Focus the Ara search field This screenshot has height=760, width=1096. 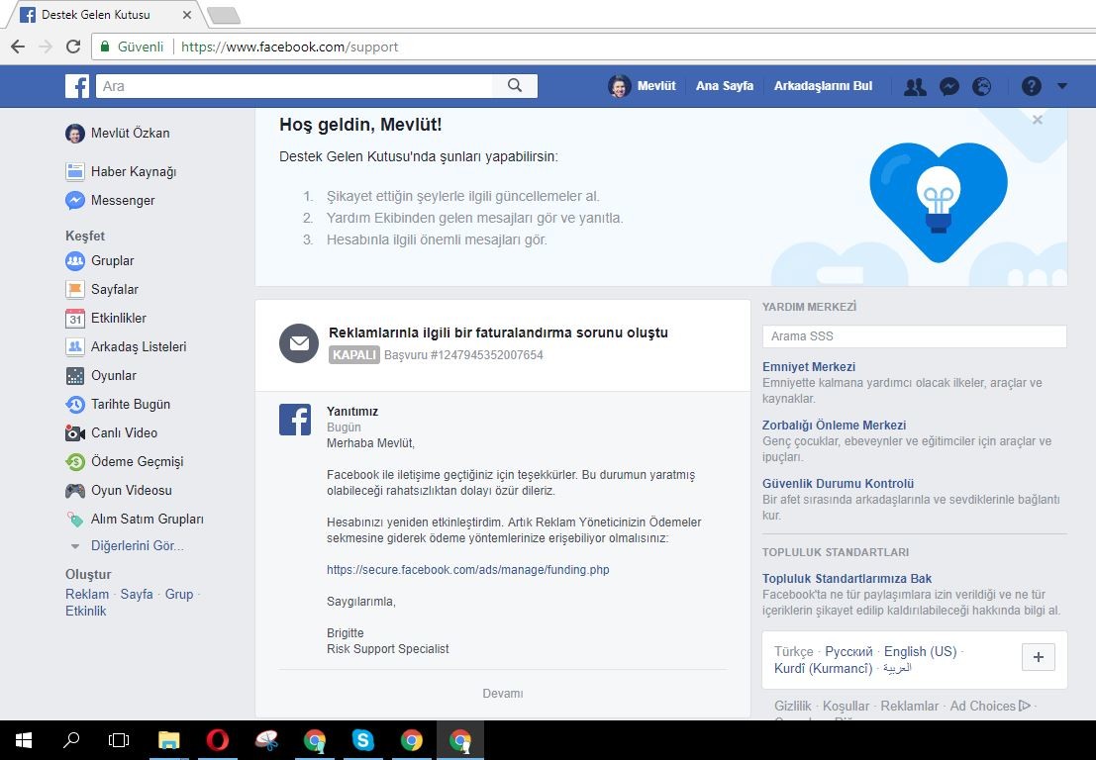tap(294, 86)
